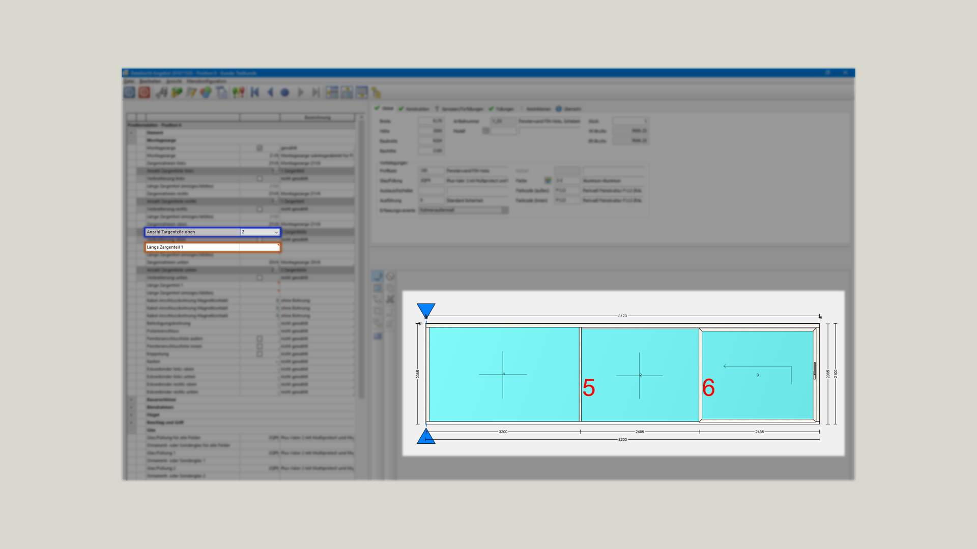
Task: Open the Bearbeiten menu
Action: [x=150, y=81]
